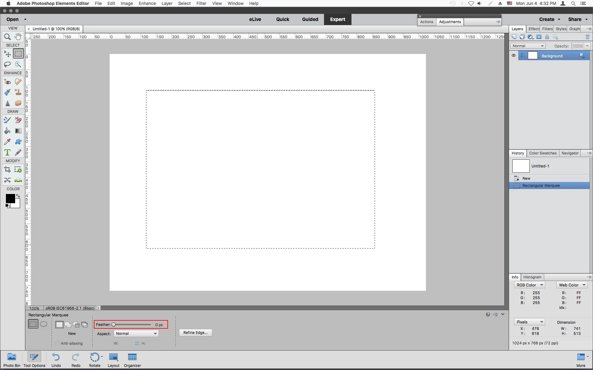Screen dimensions: 593x370
Task: Enable the Anti-aliasing checkbox
Action: 57,343
